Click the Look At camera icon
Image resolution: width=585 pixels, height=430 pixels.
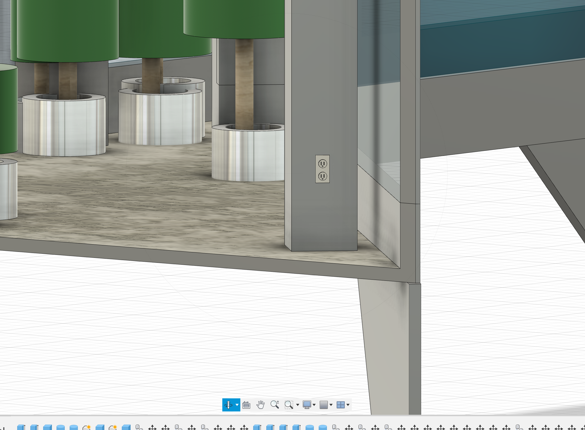tap(246, 405)
